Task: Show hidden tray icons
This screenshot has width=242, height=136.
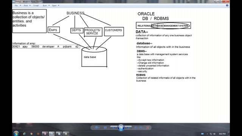Action: click(207, 134)
